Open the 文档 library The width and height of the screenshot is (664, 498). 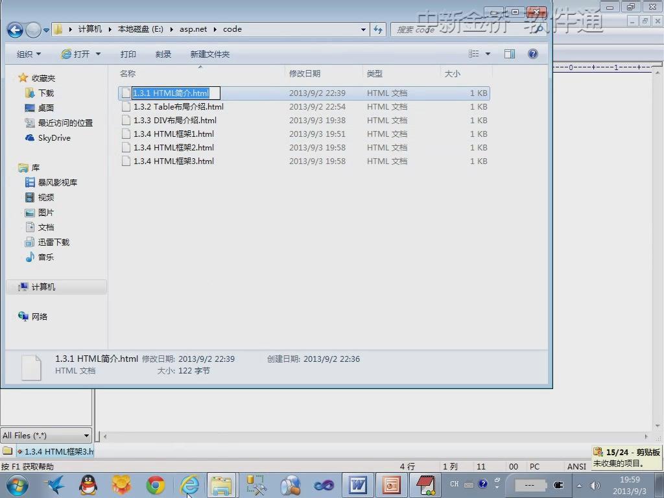pyautogui.click(x=46, y=228)
